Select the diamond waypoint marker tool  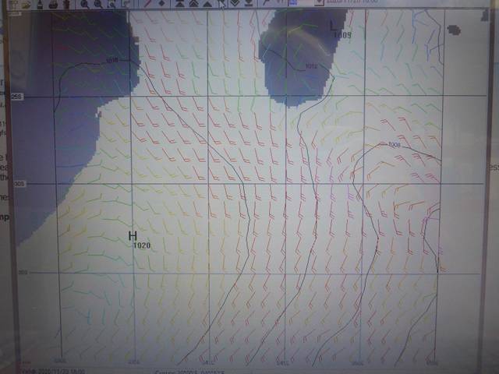[162, 4]
